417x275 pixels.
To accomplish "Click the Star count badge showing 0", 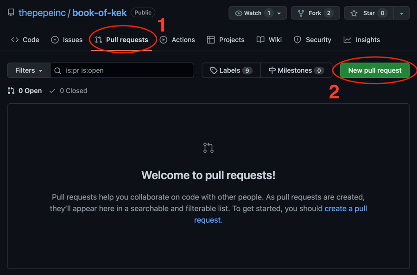I will click(382, 13).
